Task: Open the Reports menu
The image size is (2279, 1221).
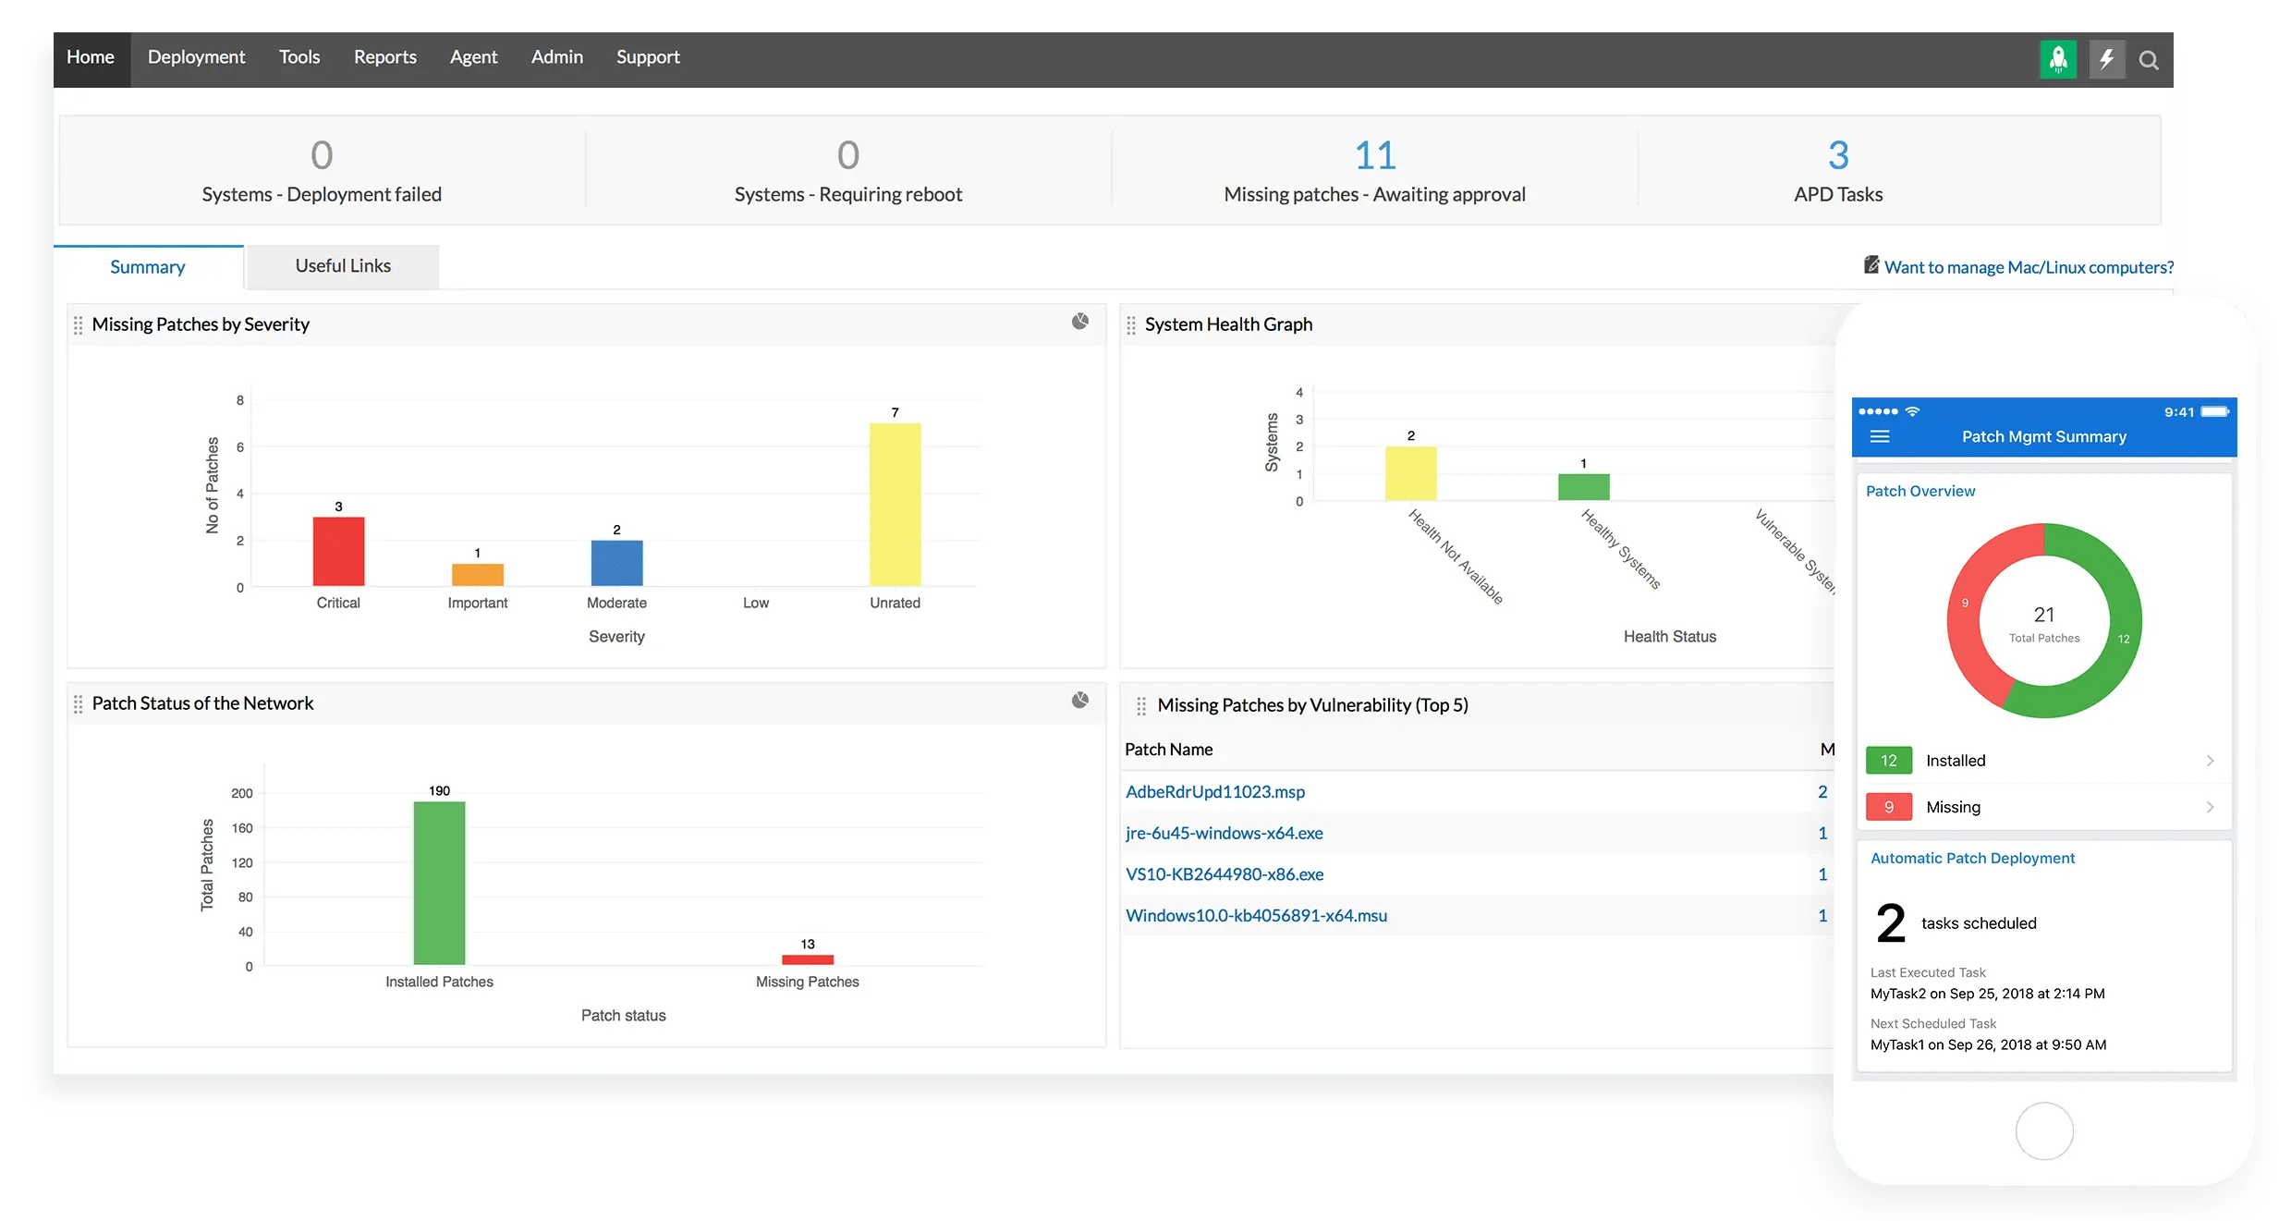Action: click(384, 56)
